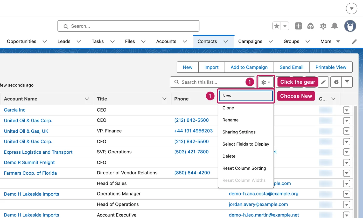Open the Leads tab dropdown chevron

pyautogui.click(x=79, y=42)
